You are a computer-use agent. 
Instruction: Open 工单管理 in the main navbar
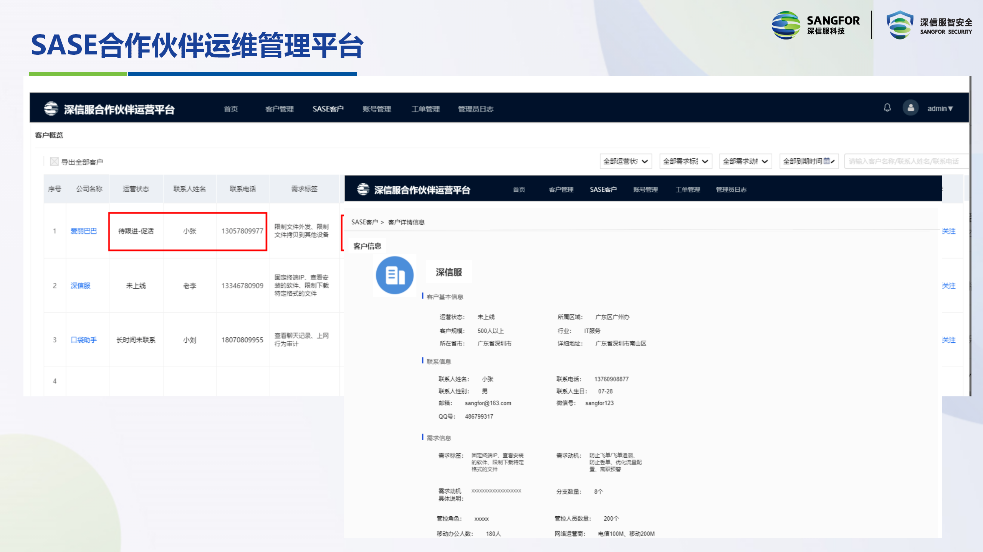[x=425, y=109]
